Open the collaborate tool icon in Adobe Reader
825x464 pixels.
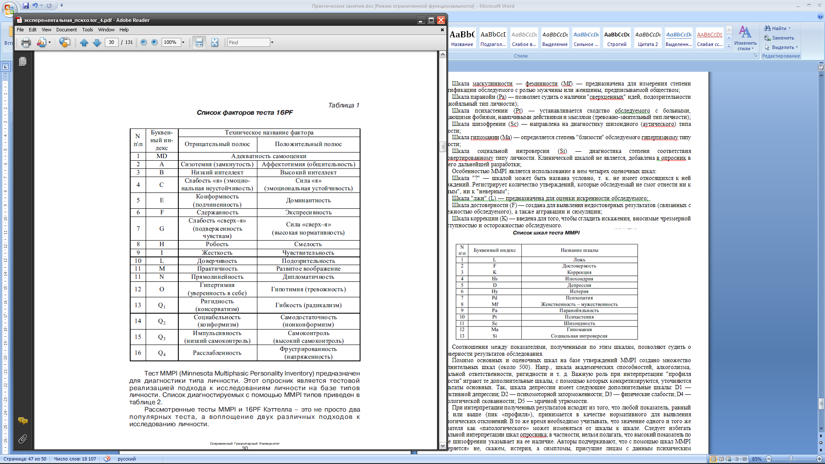tap(41, 43)
